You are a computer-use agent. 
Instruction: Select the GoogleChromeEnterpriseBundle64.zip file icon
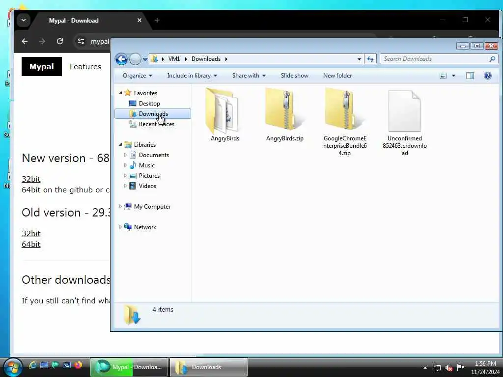coord(345,110)
